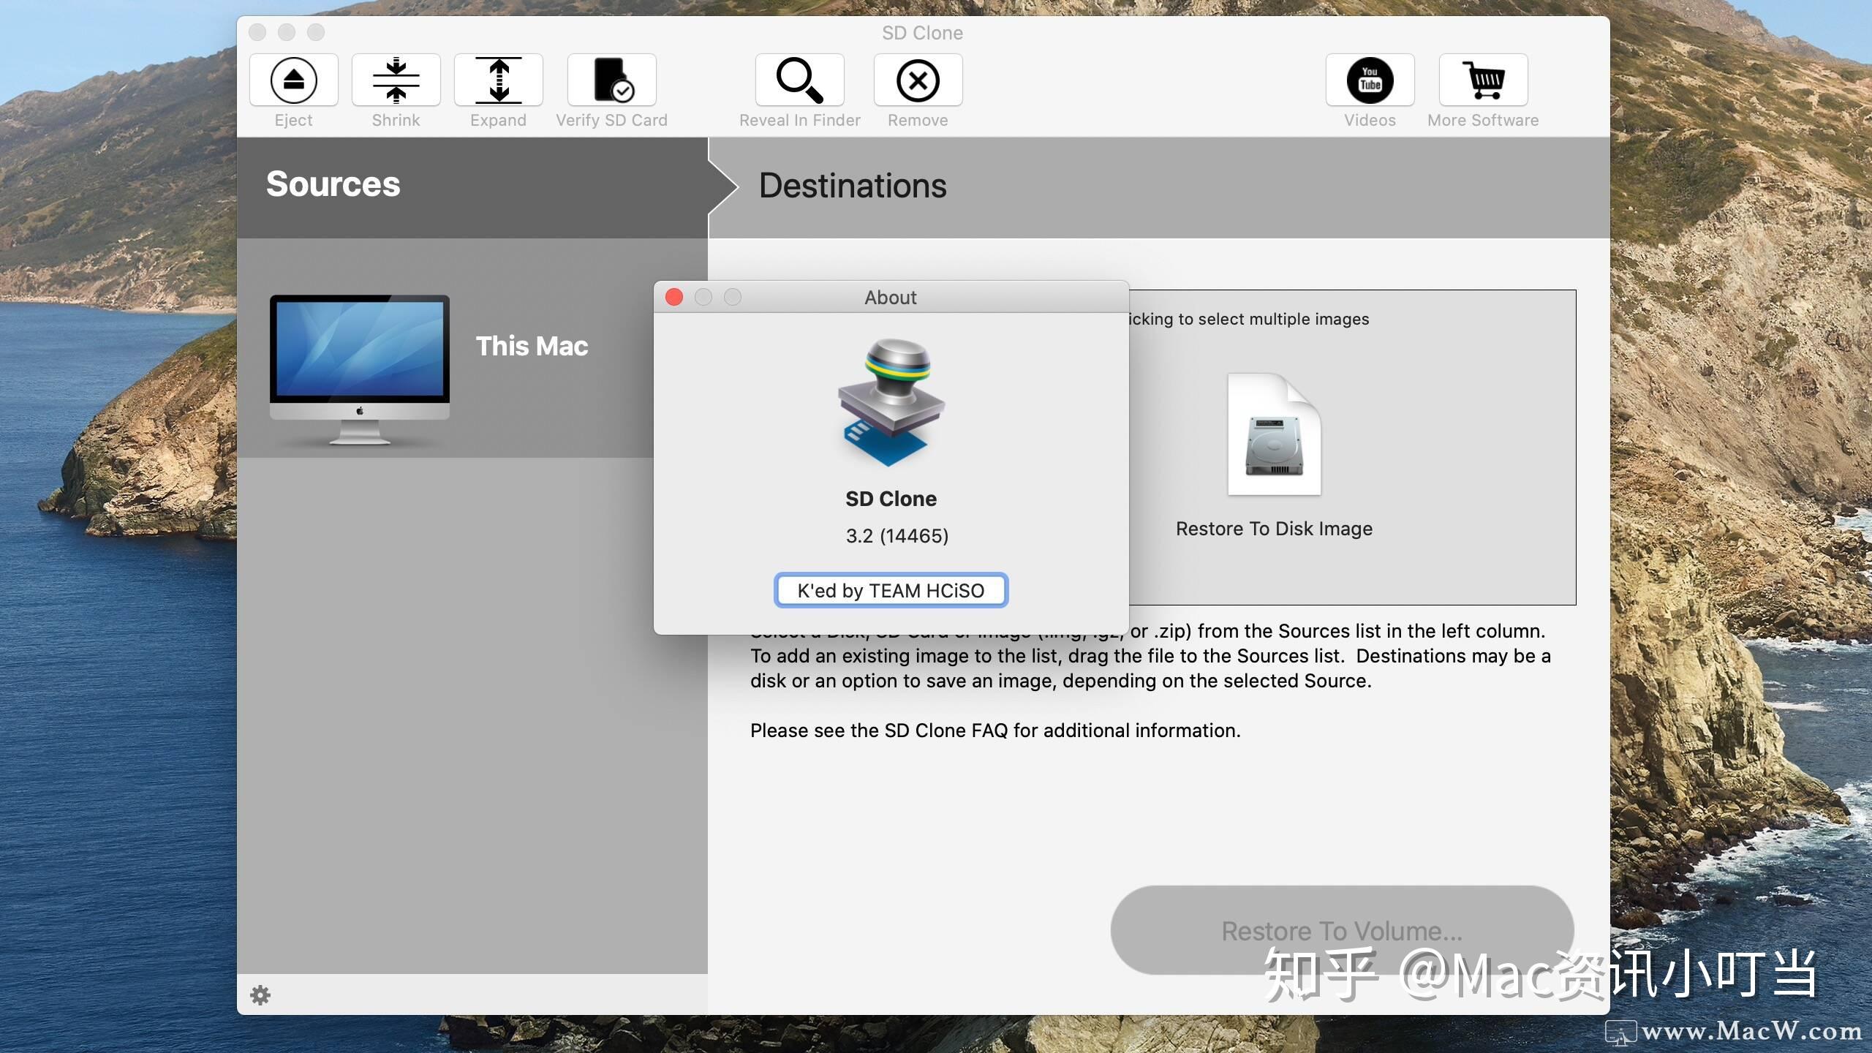Open More Software shopping cart icon
The height and width of the screenshot is (1053, 1872).
[x=1483, y=80]
